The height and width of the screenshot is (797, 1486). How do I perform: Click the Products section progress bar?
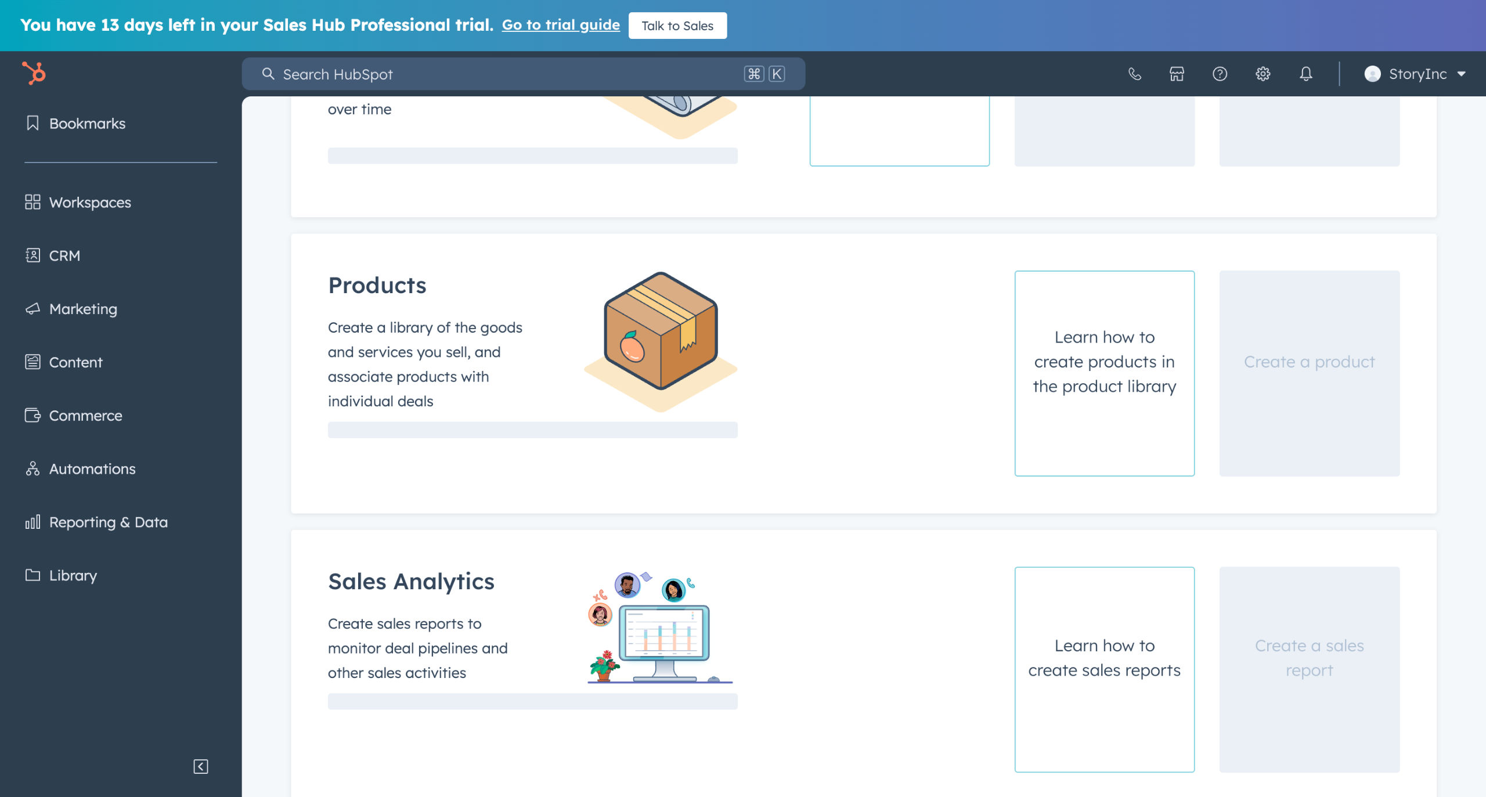532,430
